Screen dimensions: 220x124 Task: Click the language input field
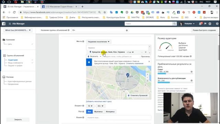(119, 117)
